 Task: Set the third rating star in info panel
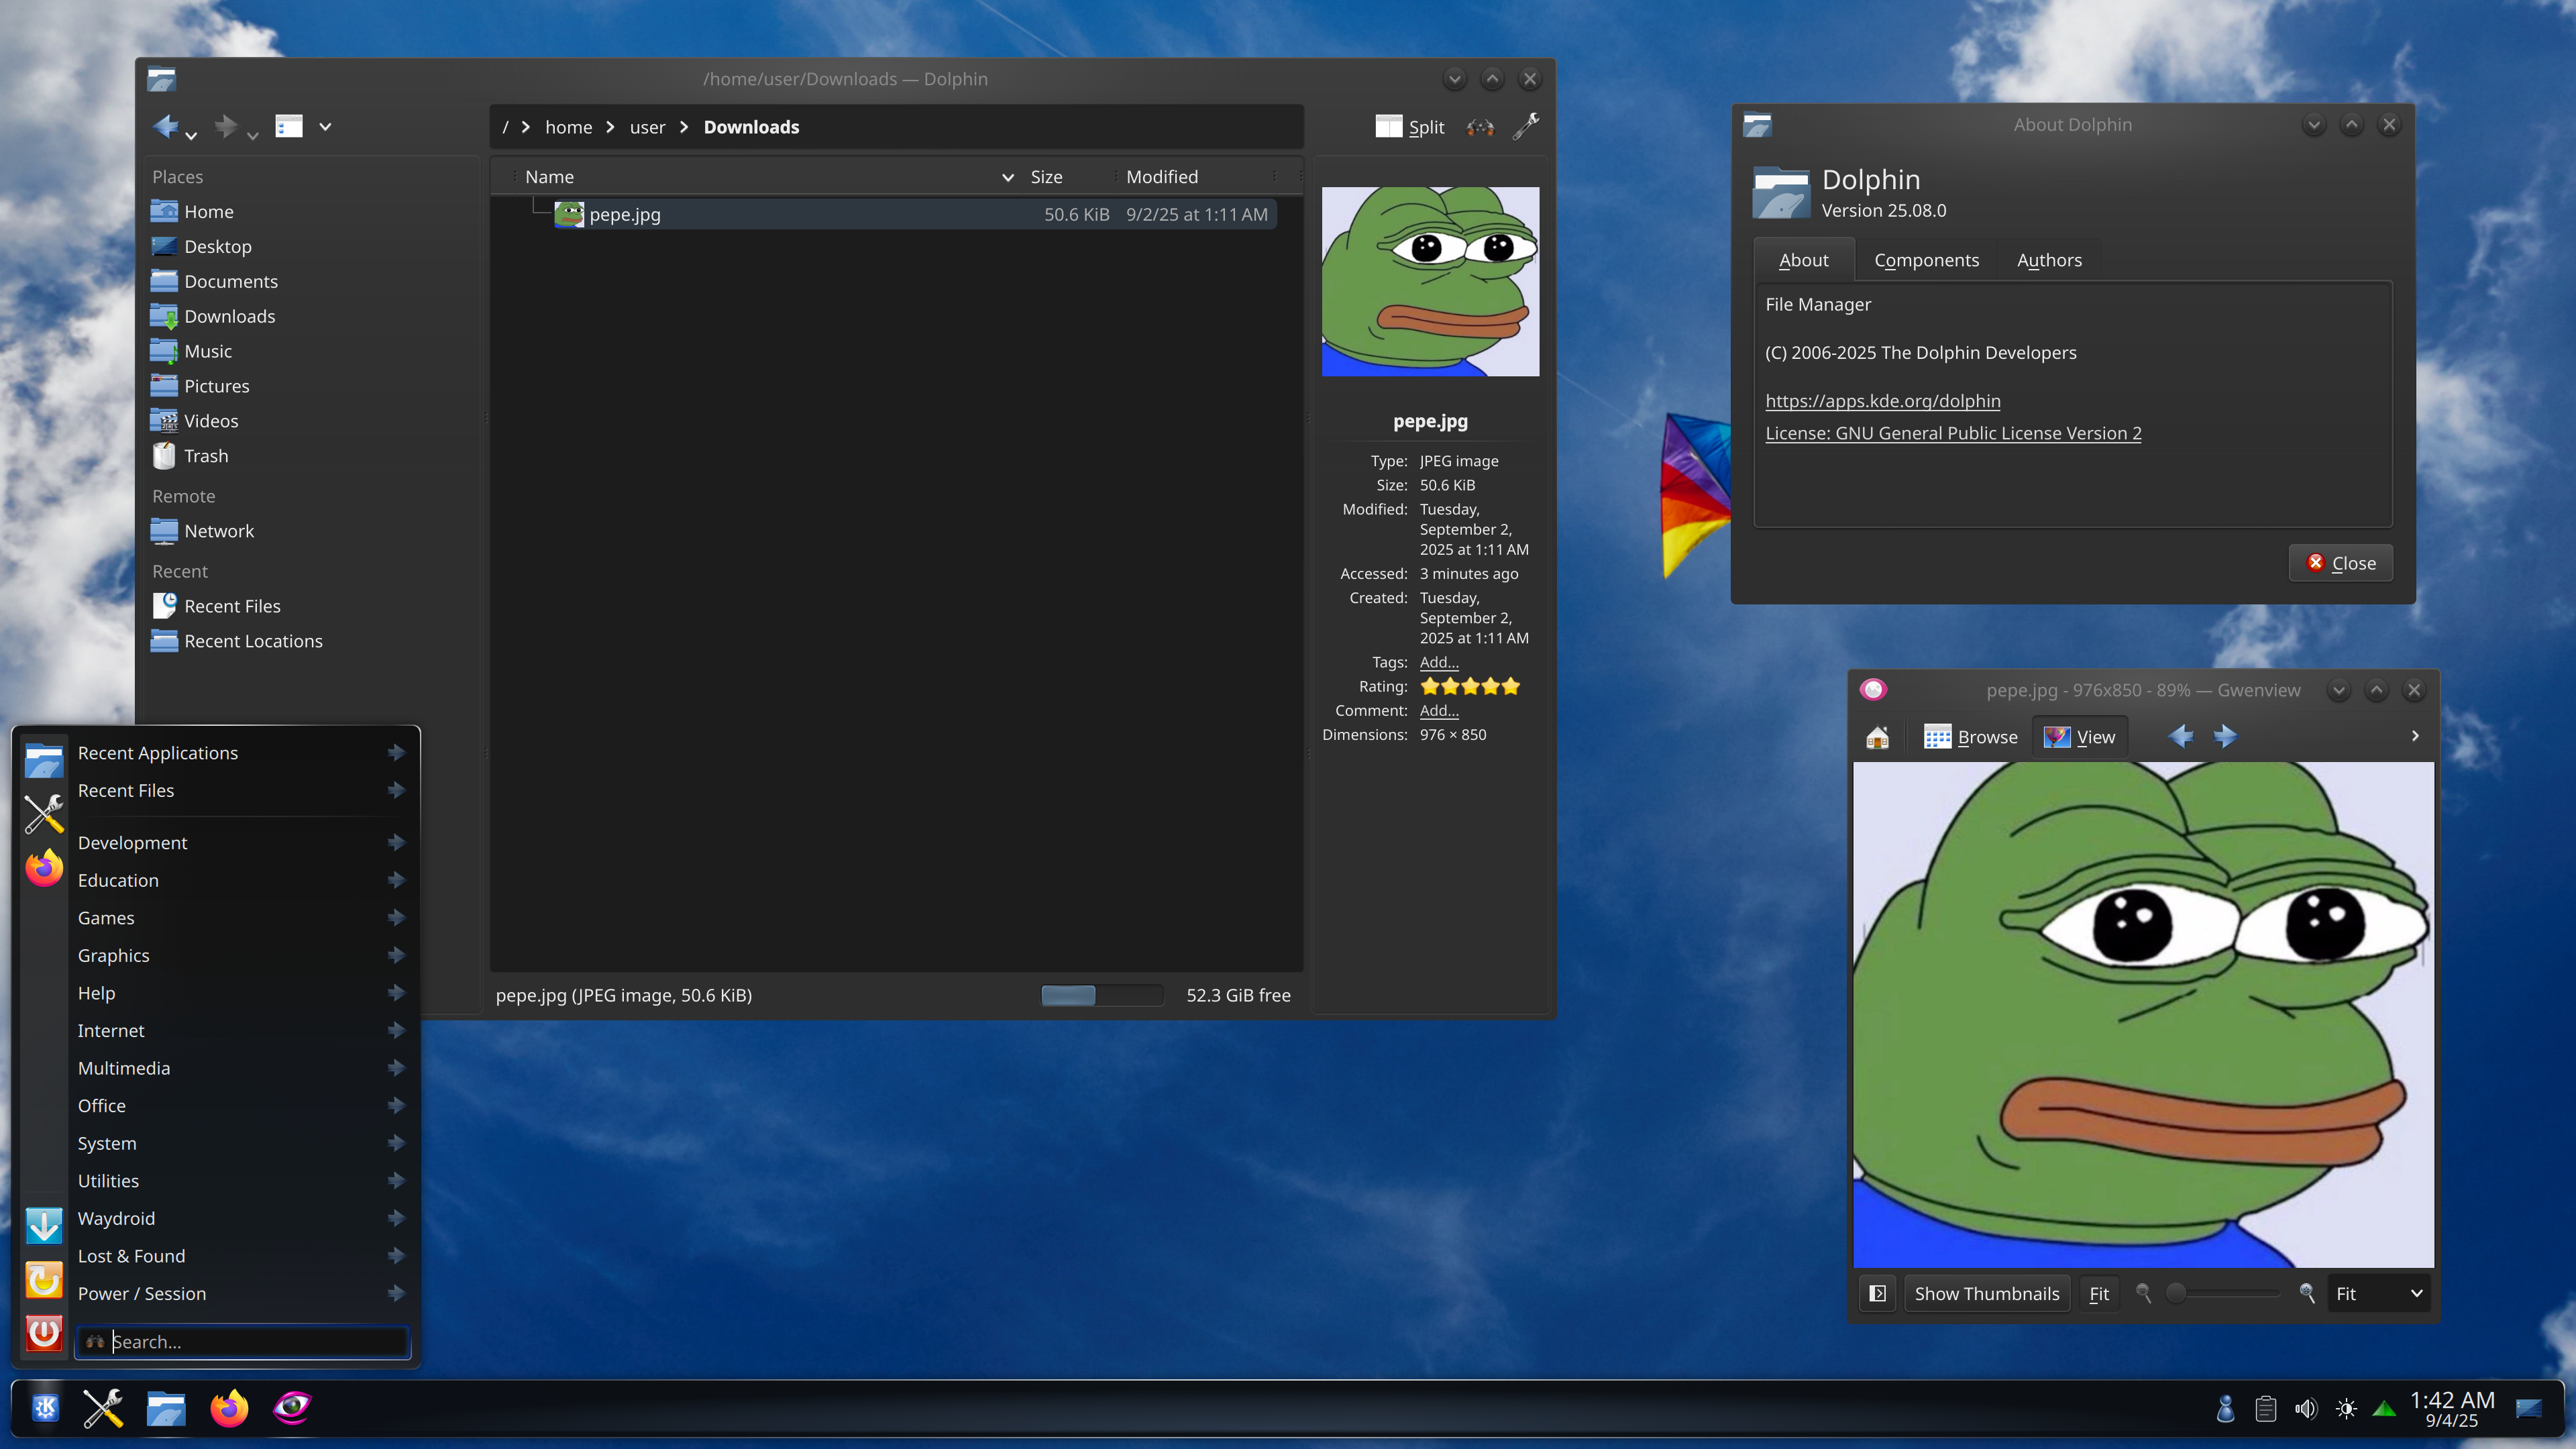pos(1470,686)
